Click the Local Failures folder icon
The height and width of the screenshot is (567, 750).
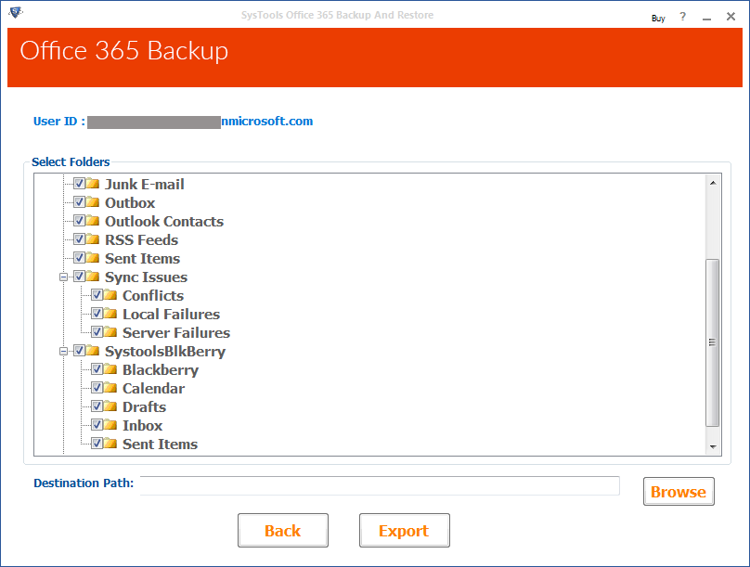110,314
